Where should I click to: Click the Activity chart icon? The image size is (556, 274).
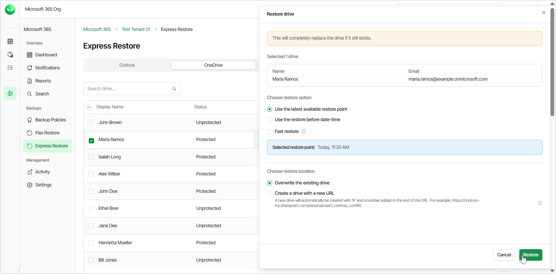pos(30,172)
